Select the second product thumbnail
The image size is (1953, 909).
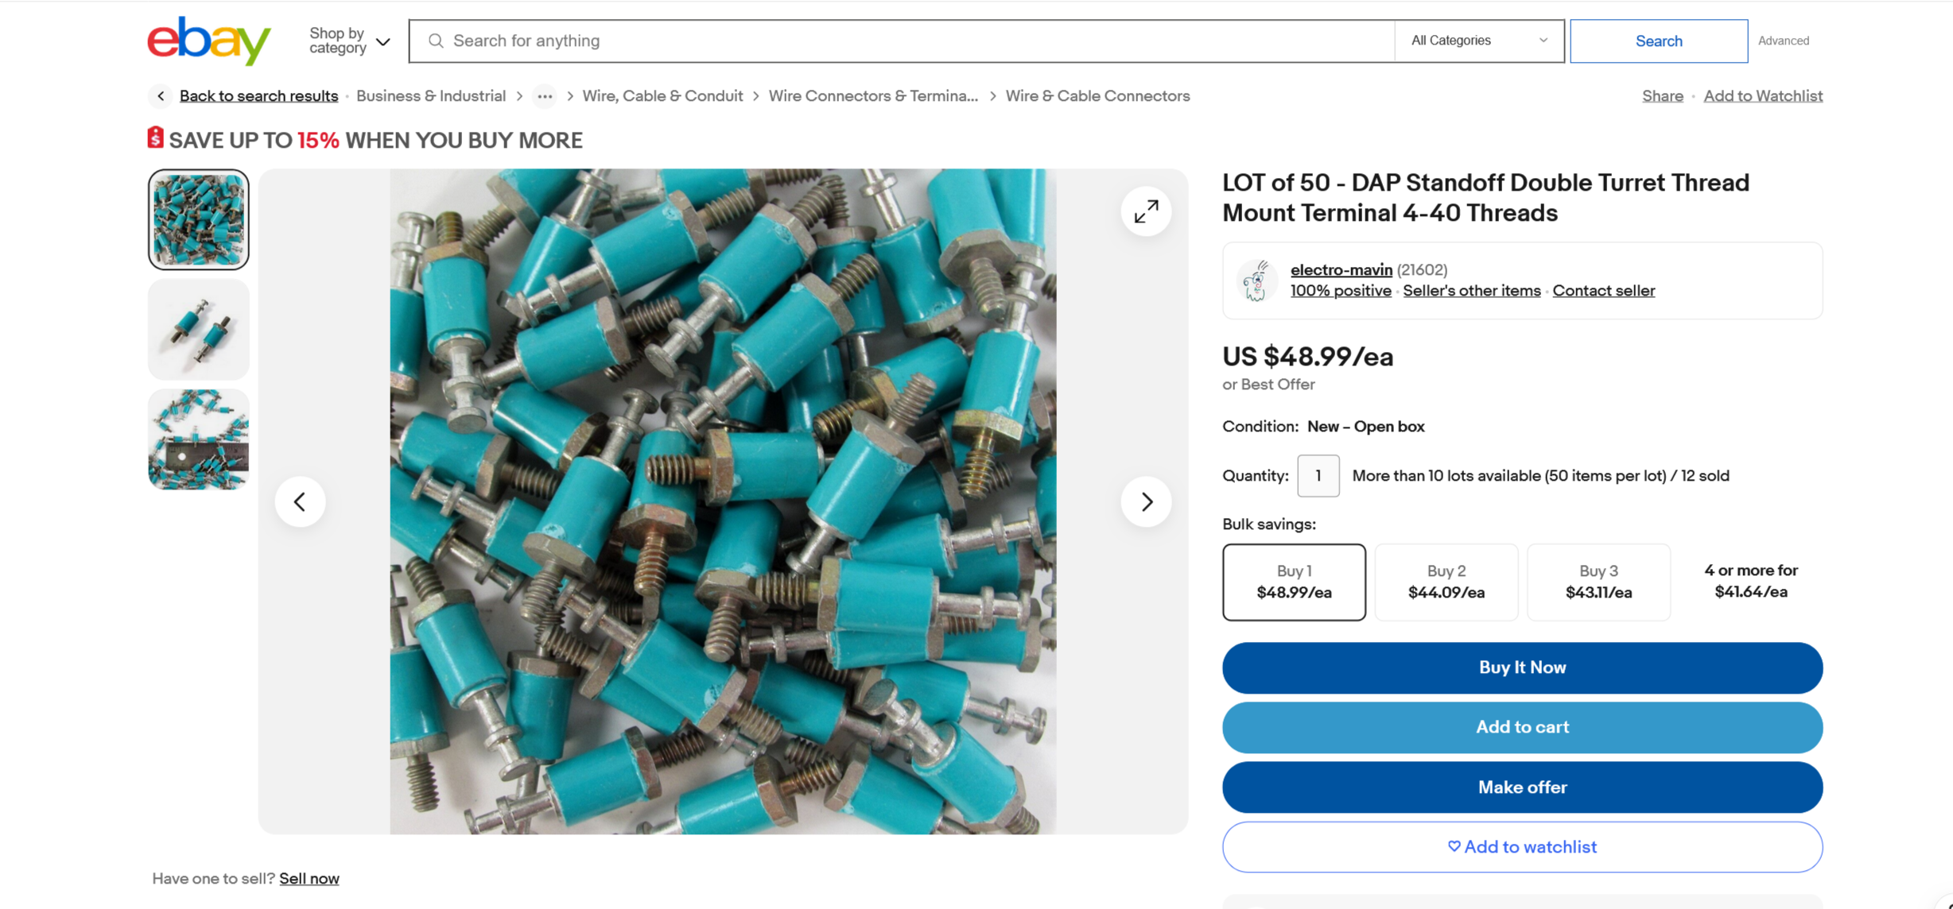199,330
